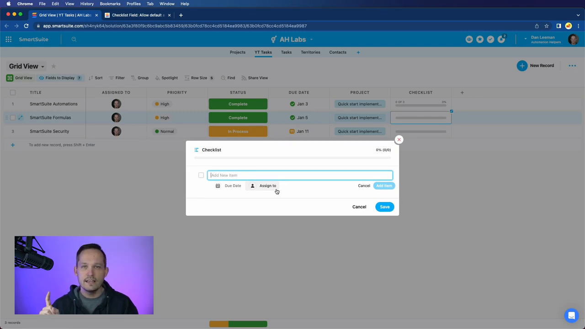Open Spotlight in the toolbar
The image size is (585, 329).
pyautogui.click(x=166, y=78)
